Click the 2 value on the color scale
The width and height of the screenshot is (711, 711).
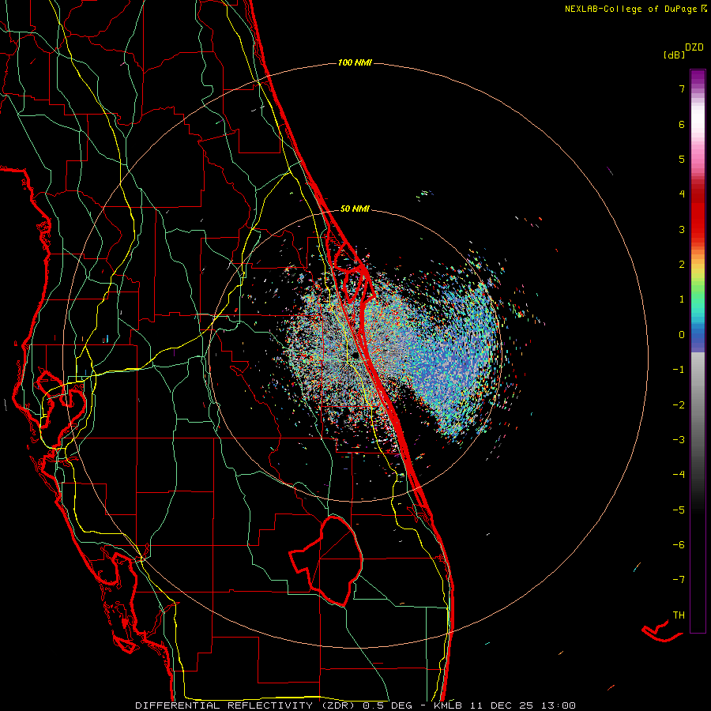pos(682,265)
